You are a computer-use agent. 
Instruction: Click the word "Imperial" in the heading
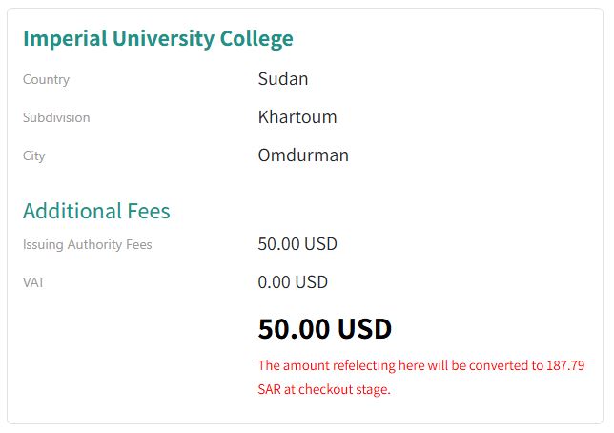pos(64,39)
